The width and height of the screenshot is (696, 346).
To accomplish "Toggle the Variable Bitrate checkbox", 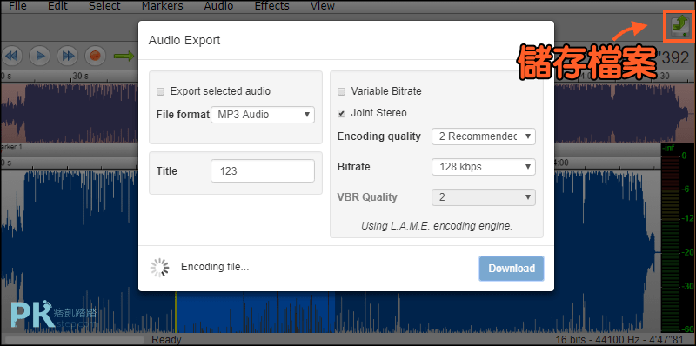I will (341, 92).
